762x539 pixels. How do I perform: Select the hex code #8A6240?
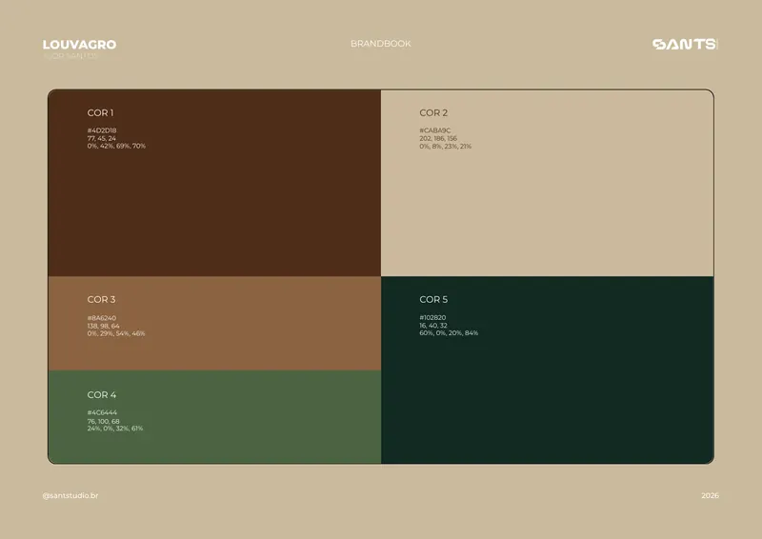point(102,318)
